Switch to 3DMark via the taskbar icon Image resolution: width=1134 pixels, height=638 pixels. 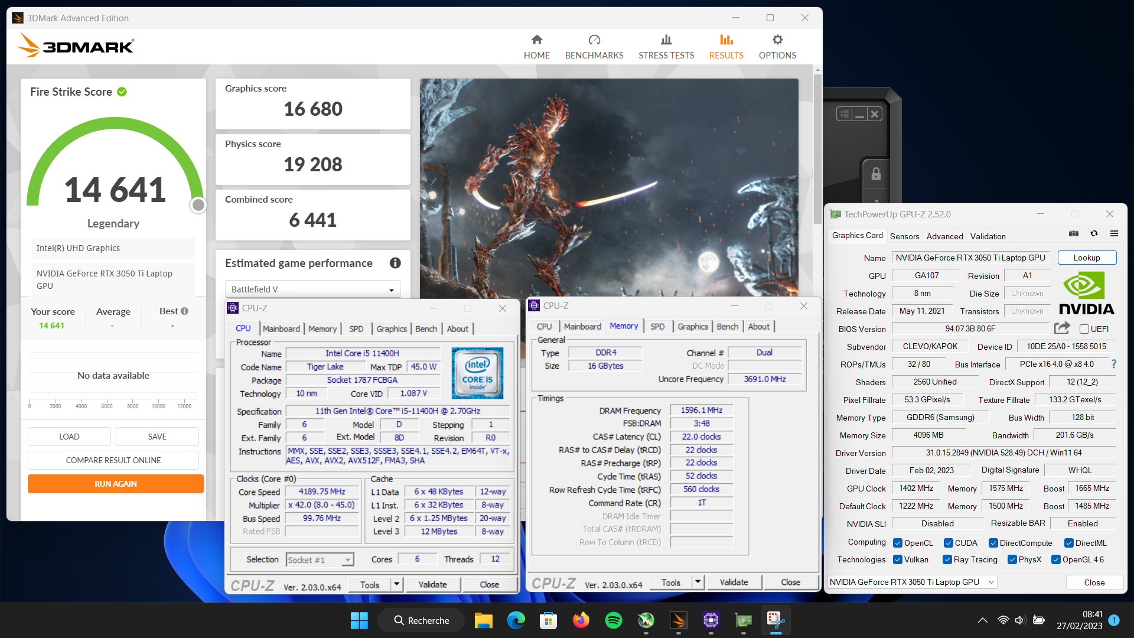click(x=678, y=620)
